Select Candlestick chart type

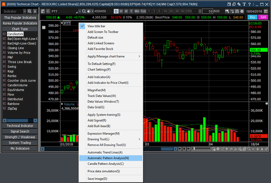coord(15,34)
